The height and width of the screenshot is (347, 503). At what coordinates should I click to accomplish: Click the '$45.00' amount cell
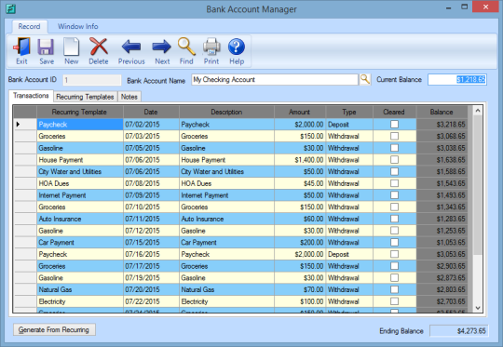pos(300,183)
